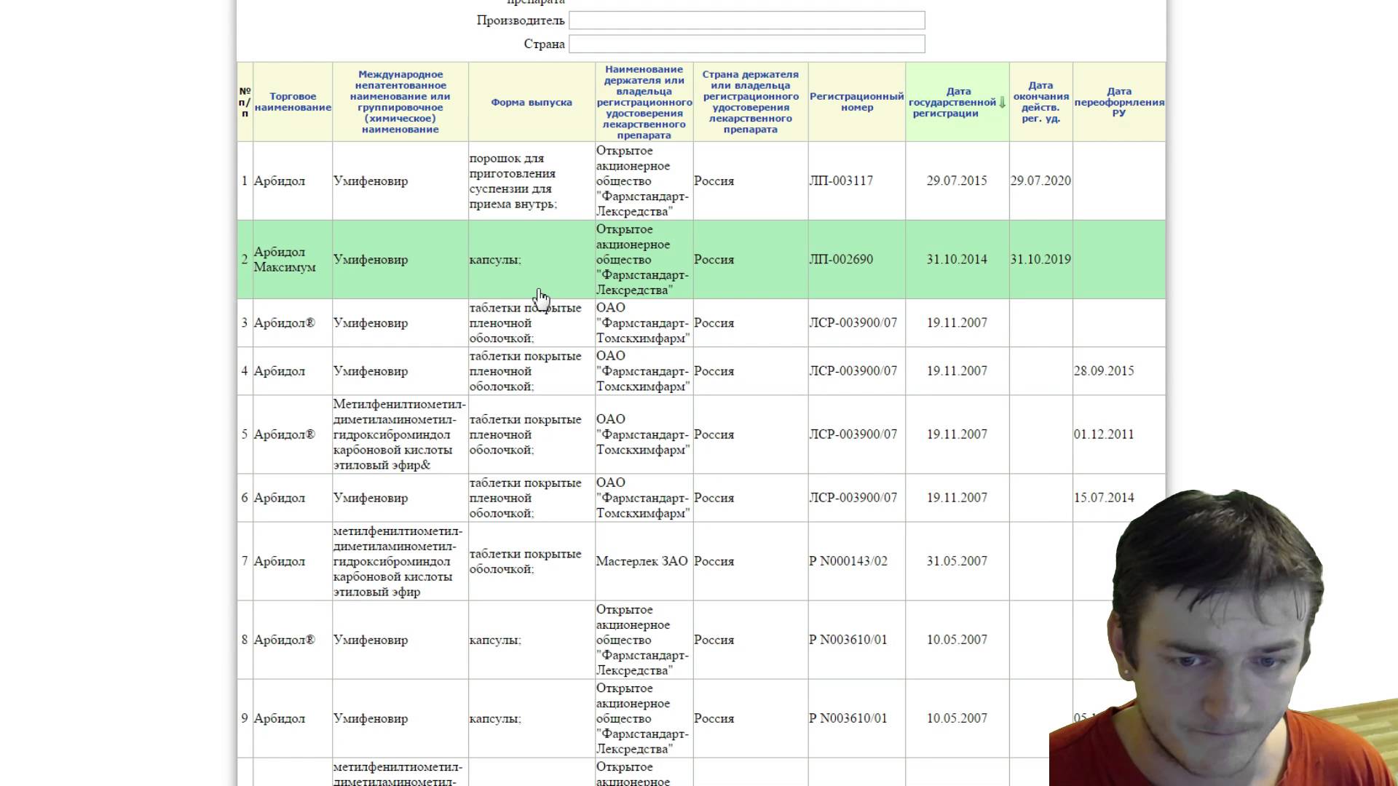The width and height of the screenshot is (1398, 786).
Task: Select registration number Р N000143/02
Action: (848, 561)
